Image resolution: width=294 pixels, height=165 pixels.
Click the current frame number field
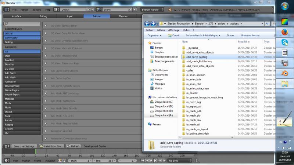[x=127, y=161]
